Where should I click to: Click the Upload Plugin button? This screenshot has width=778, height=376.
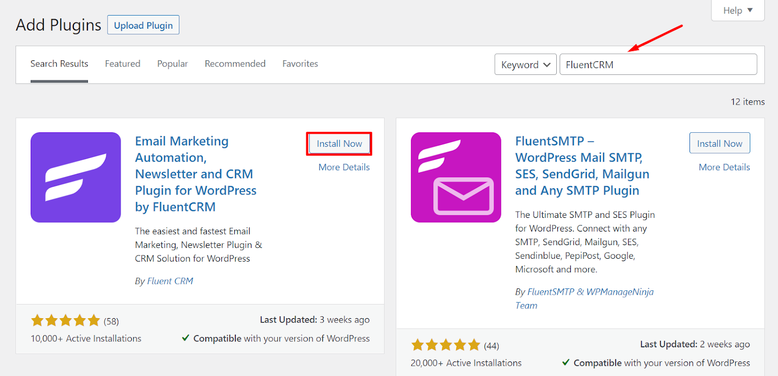(x=143, y=25)
